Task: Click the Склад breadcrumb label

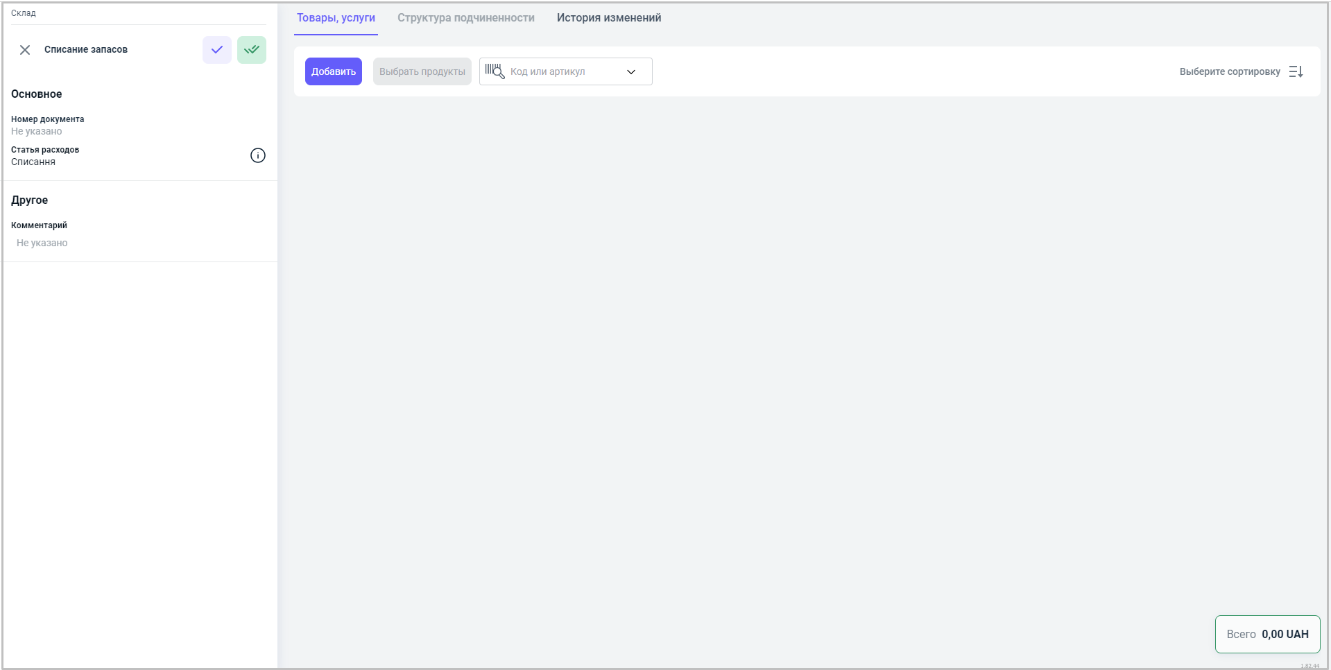Action: pyautogui.click(x=24, y=13)
